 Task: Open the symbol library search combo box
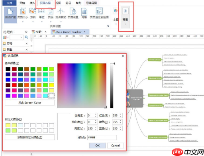pyautogui.click(x=16, y=37)
